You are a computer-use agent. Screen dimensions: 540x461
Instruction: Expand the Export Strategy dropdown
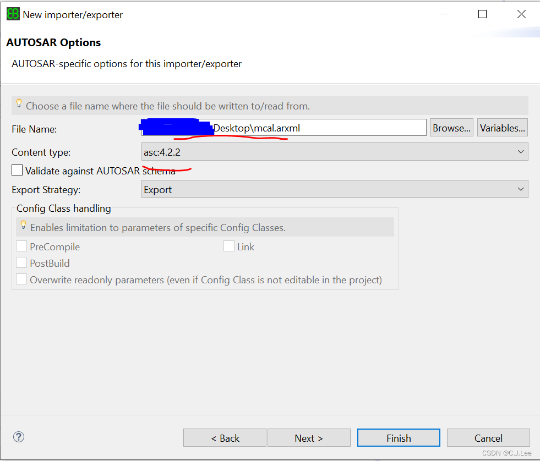click(x=334, y=189)
